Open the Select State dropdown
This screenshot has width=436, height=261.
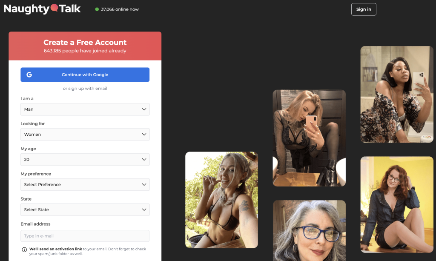point(85,209)
